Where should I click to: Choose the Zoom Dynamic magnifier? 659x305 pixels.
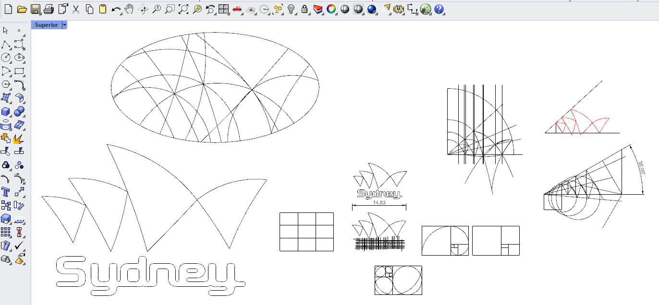[156, 9]
